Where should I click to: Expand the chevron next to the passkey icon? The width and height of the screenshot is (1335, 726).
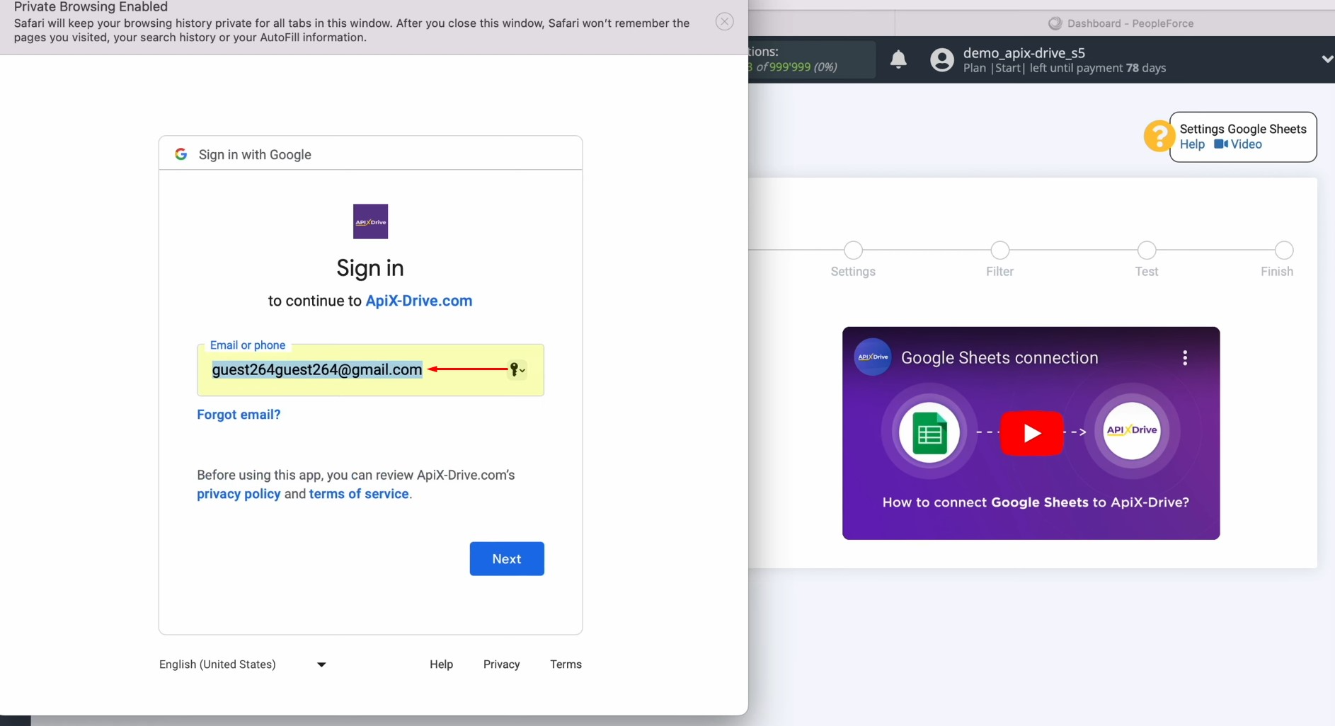pos(522,370)
